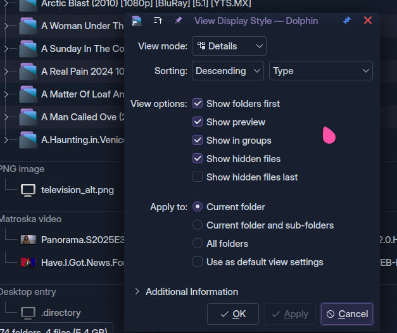Choose Current folder and sub-folders option

coord(198,225)
